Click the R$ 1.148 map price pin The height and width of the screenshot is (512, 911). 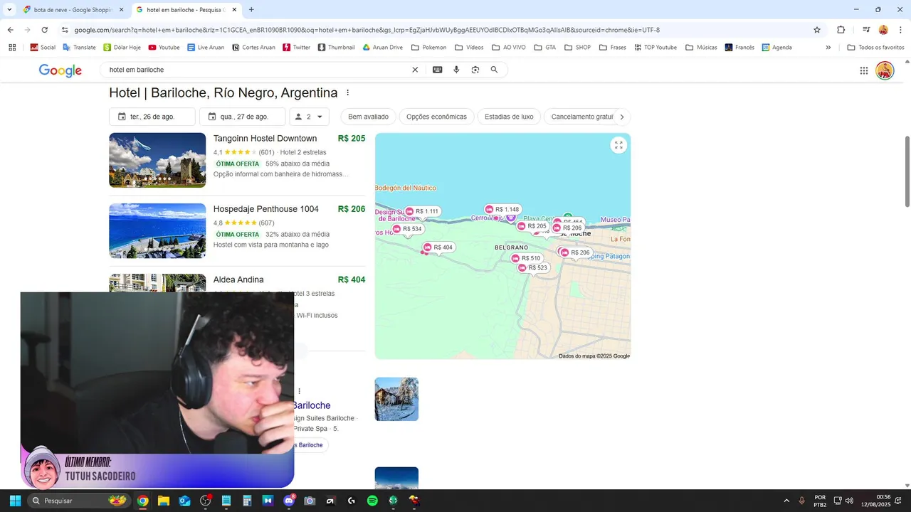pos(503,210)
